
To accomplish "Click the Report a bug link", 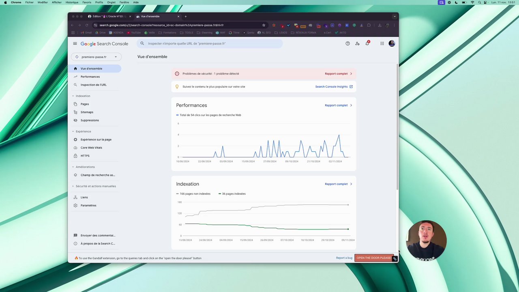I will (x=344, y=258).
